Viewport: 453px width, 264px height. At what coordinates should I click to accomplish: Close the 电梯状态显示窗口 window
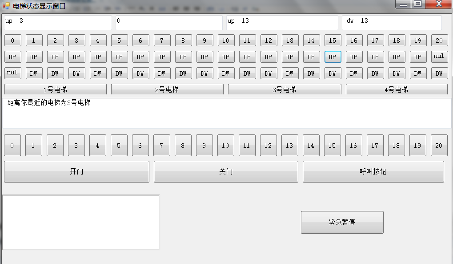(439, 4)
